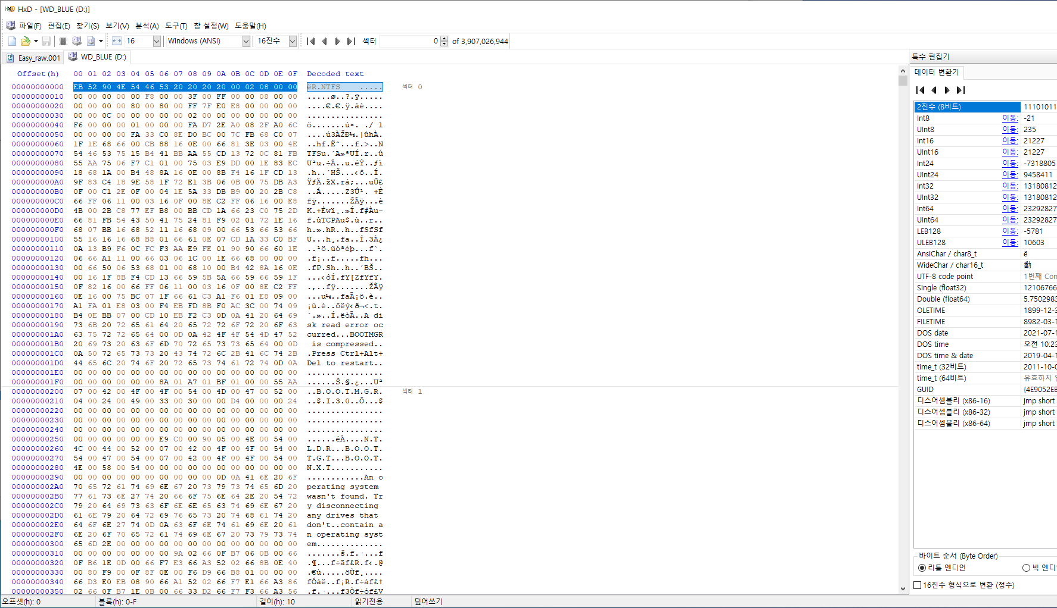Click the New file icon in toolbar
Viewport: 1057px width, 608px height.
click(12, 41)
